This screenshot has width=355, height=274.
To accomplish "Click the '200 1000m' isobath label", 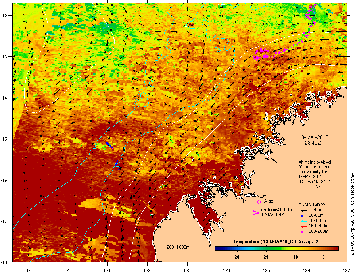I will point(178,247).
